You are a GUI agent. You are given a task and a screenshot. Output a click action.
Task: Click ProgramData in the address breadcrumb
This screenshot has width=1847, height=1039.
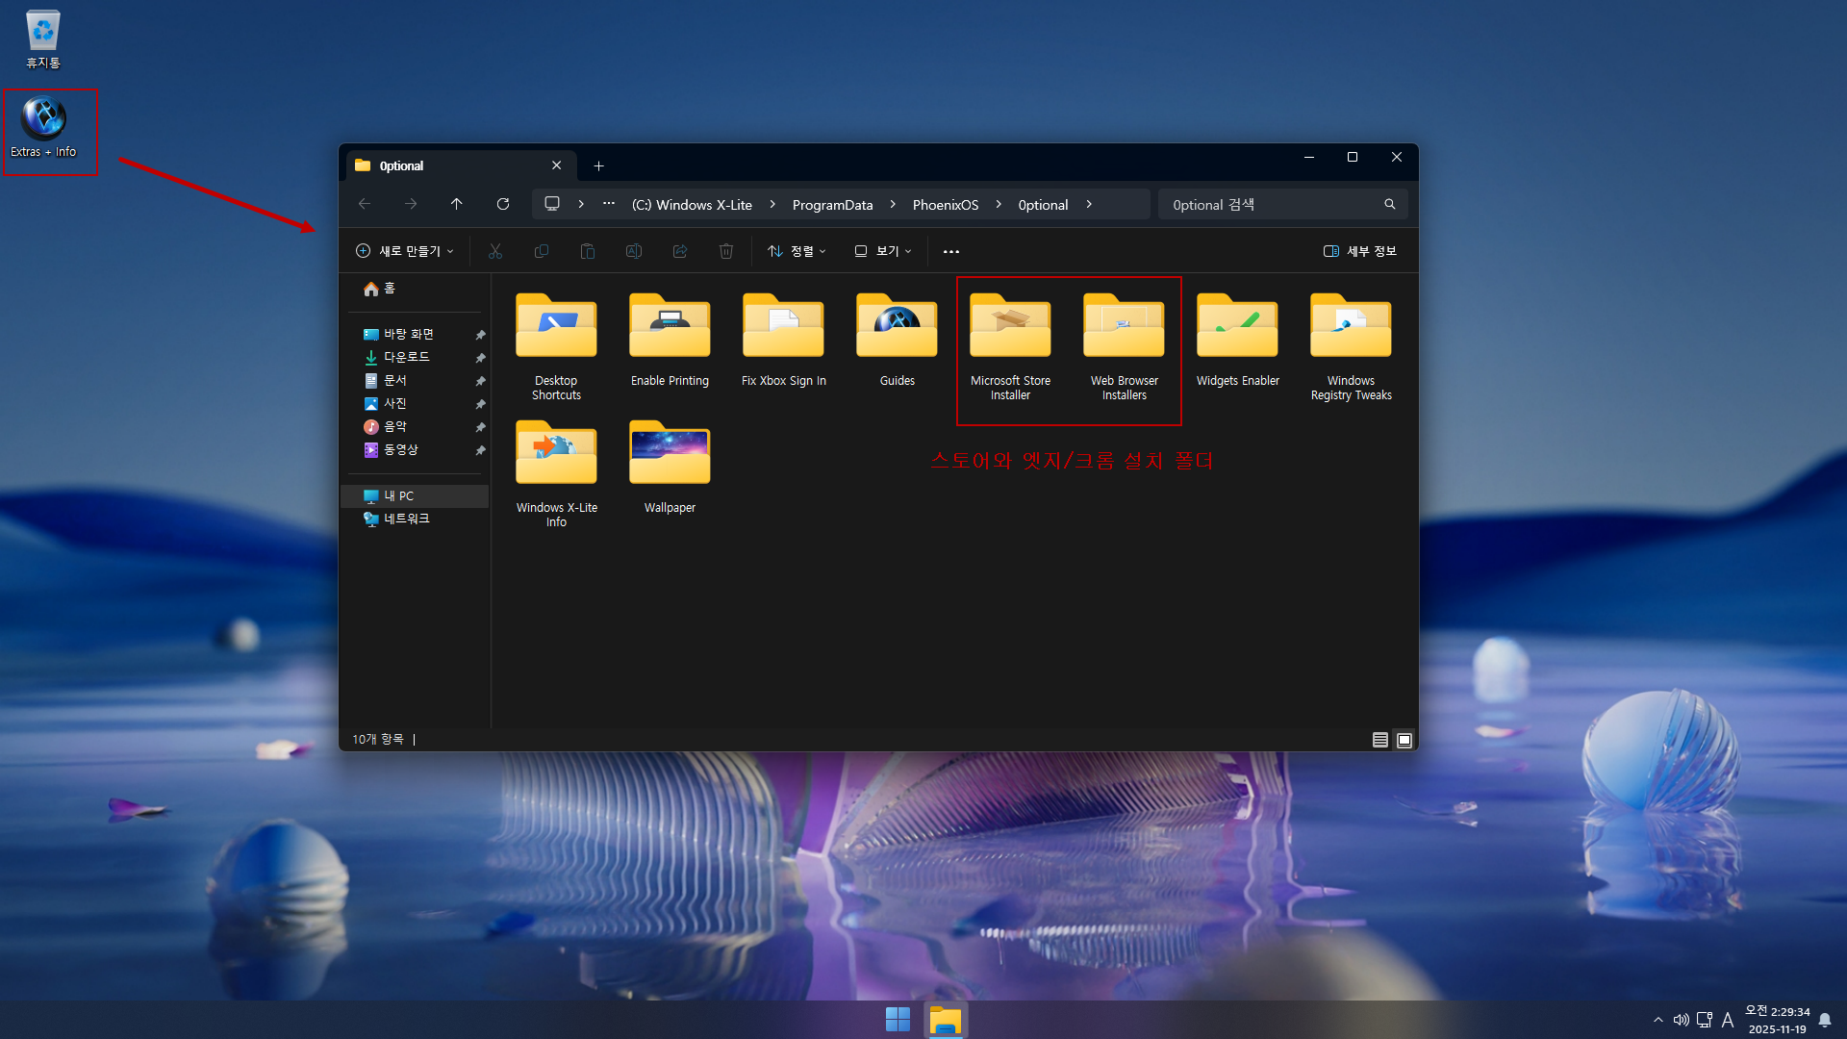(x=832, y=205)
